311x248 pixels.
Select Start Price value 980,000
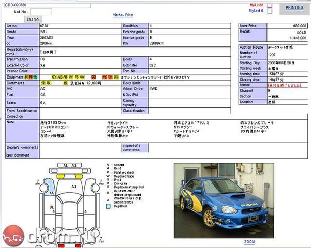pos(300,26)
